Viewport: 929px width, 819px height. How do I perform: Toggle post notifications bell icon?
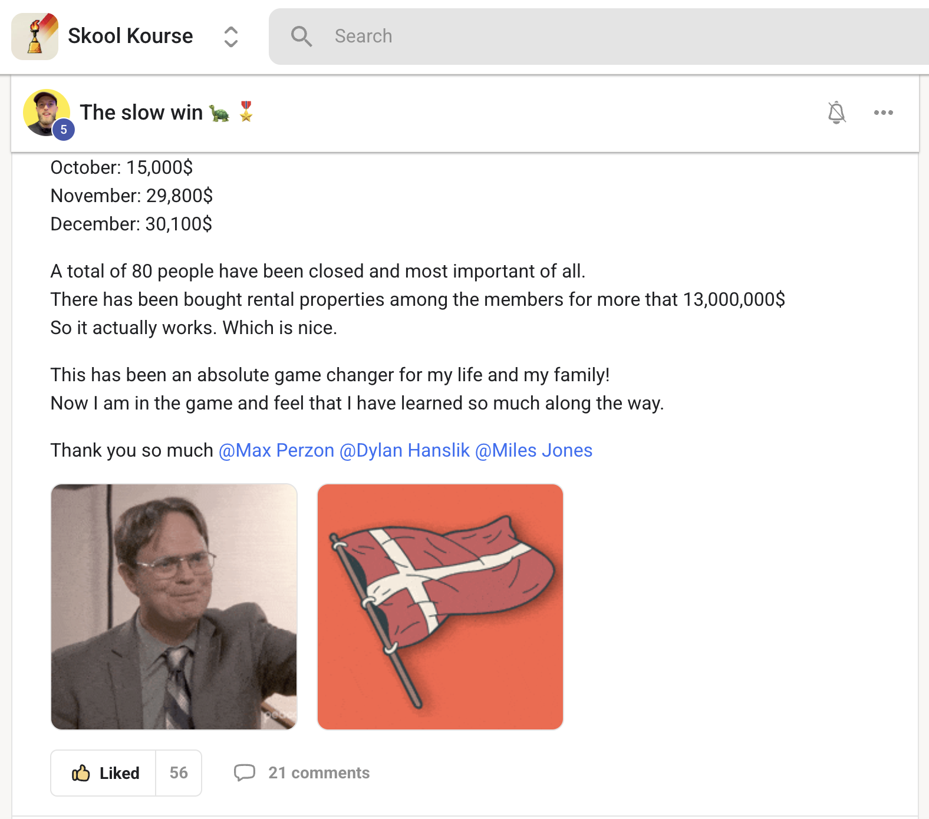pos(836,112)
